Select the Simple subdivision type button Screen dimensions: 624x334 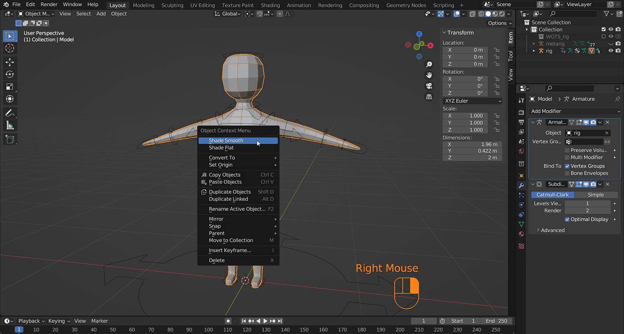(x=595, y=195)
